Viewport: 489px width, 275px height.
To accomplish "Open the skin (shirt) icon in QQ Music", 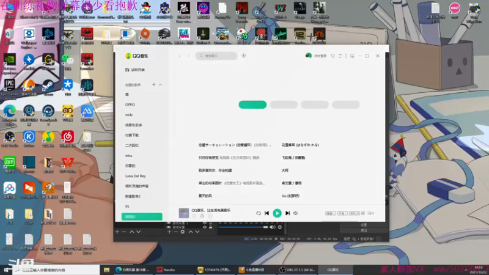I will [333, 56].
